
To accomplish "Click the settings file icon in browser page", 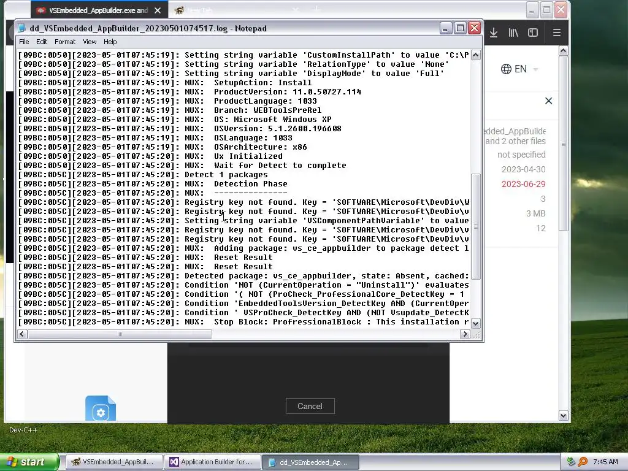I will pyautogui.click(x=101, y=408).
